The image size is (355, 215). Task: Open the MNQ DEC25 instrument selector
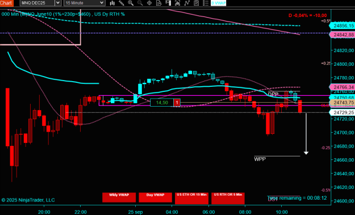click(x=37, y=3)
